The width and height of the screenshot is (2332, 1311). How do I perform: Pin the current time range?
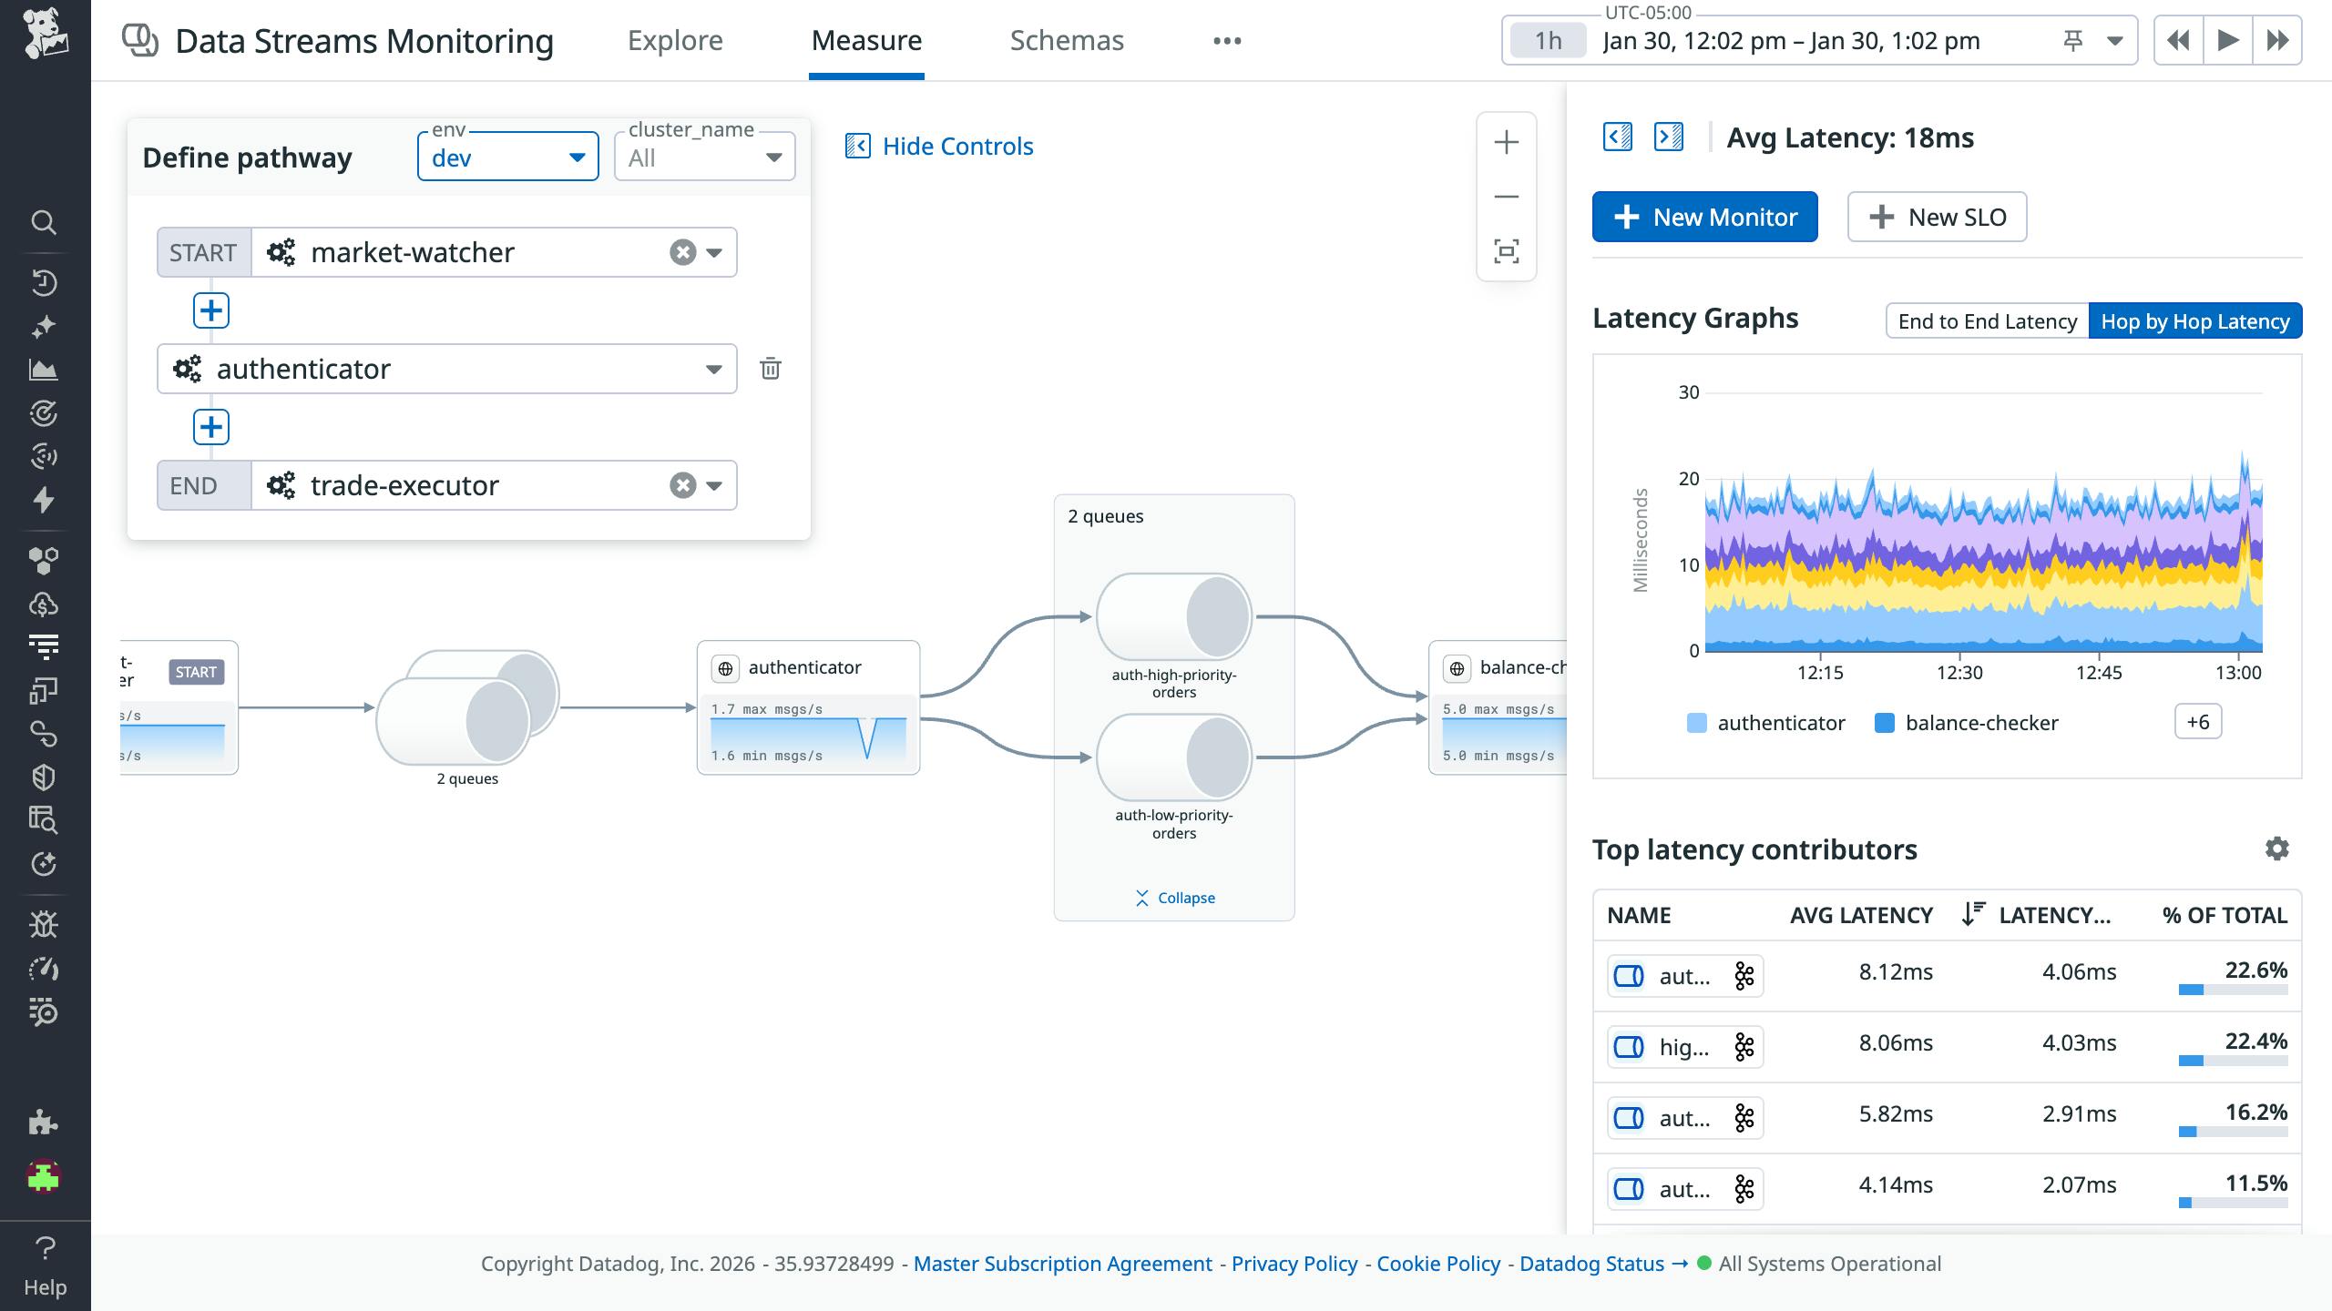[2074, 40]
